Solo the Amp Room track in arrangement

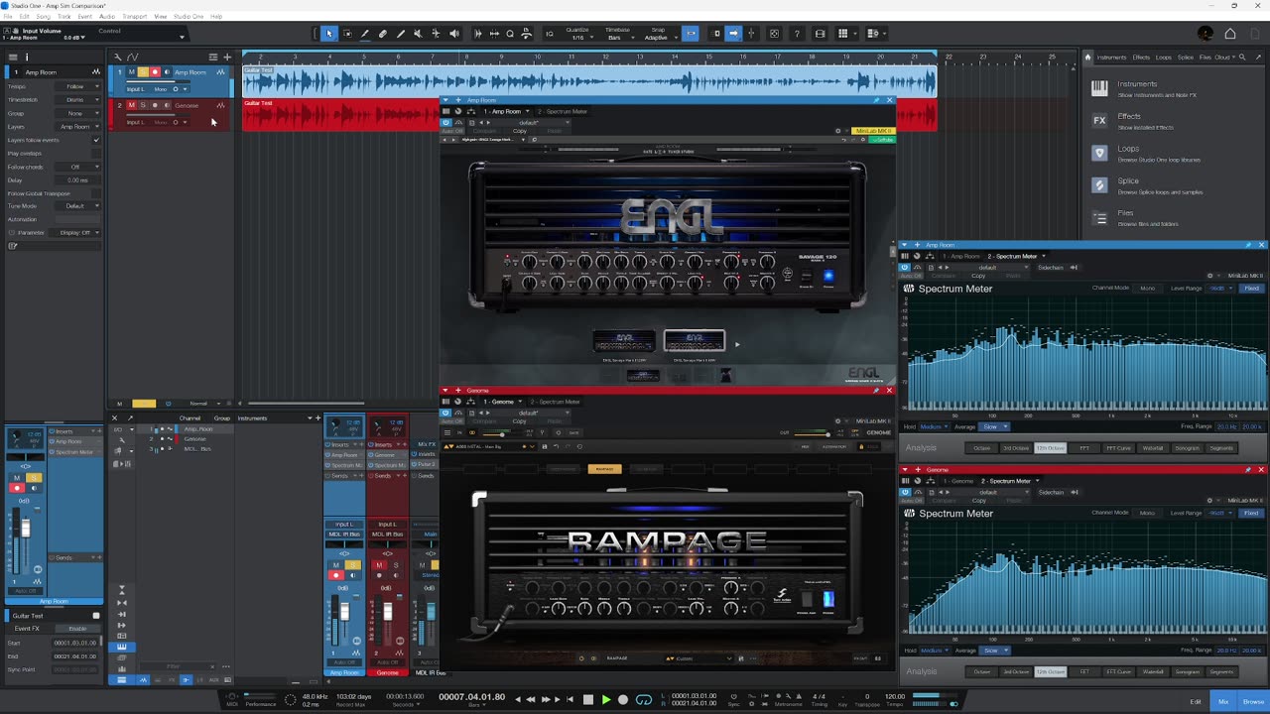tap(143, 72)
